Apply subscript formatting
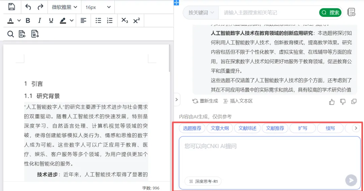This screenshot has height=191, width=364. click(125, 21)
